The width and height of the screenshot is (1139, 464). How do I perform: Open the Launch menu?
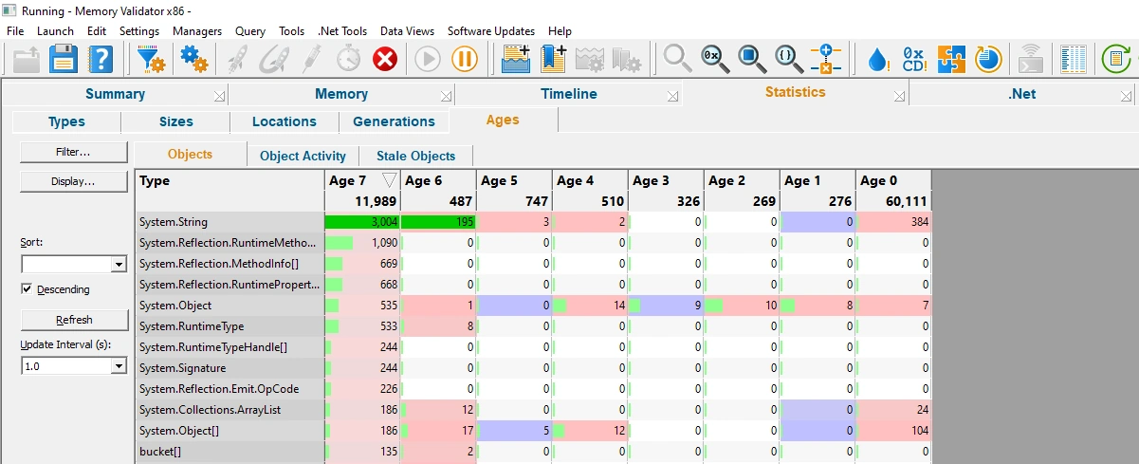[55, 31]
